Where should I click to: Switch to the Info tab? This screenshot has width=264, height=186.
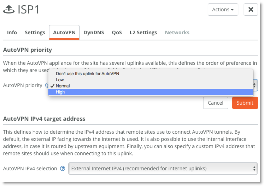(x=12, y=33)
